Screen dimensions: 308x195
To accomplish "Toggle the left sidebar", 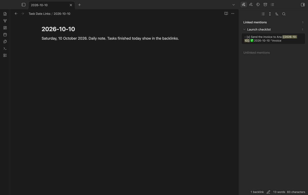I will [x=24, y=5].
